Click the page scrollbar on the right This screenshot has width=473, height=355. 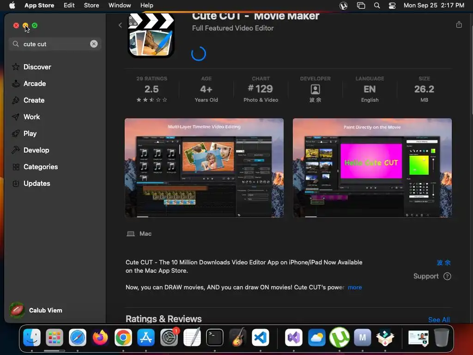tap(471, 69)
